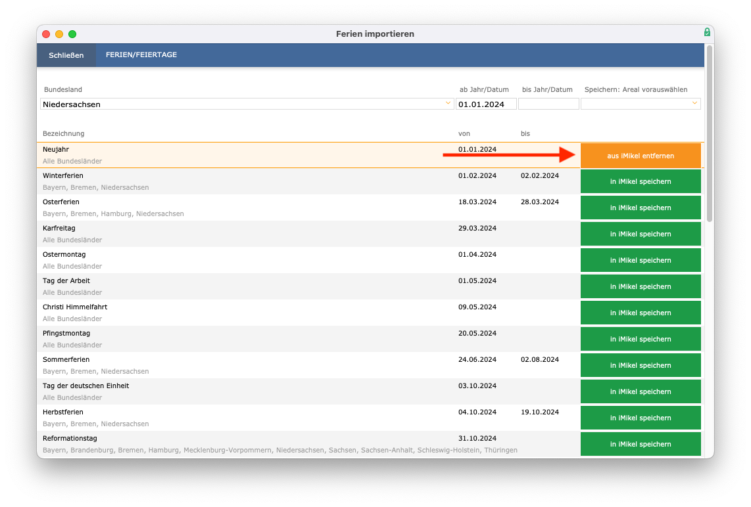Click Osterferien end date 28.03.2024

(540, 202)
